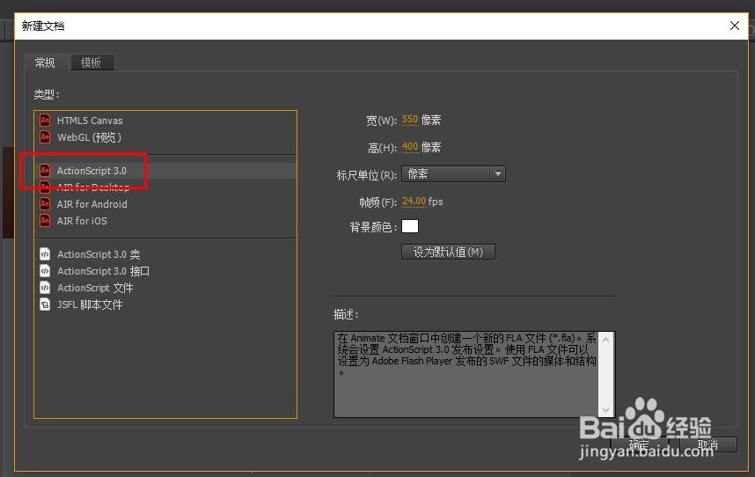Click the ActionScript 文件 script icon
This screenshot has height=477, width=755.
point(45,288)
